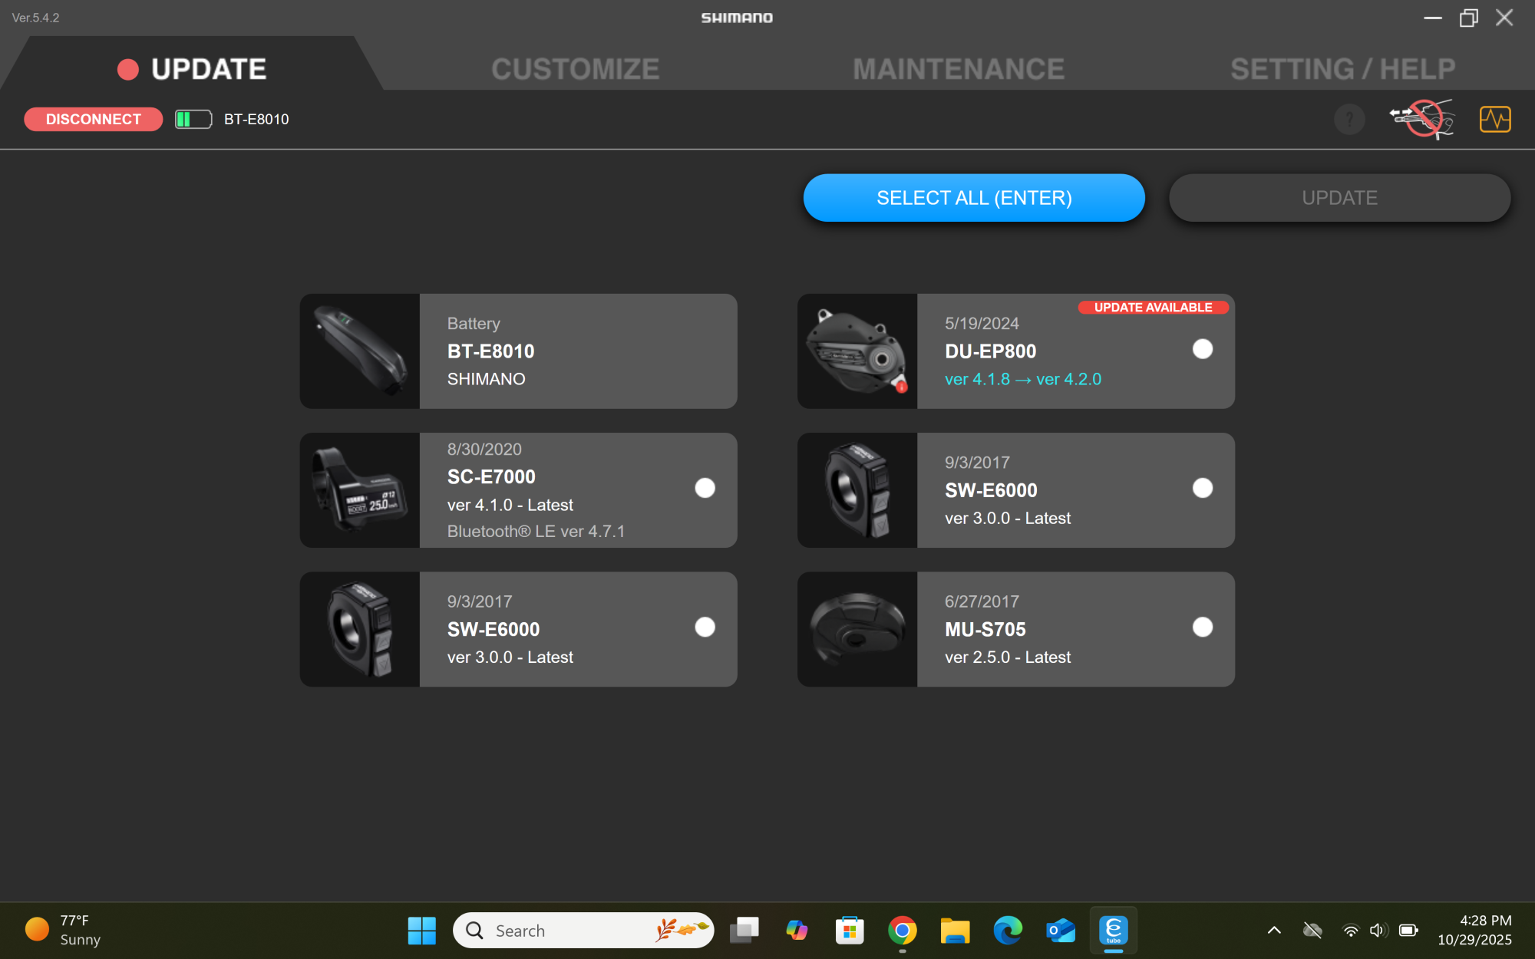Click the battery level indicator beside DISCONNECT

point(193,119)
